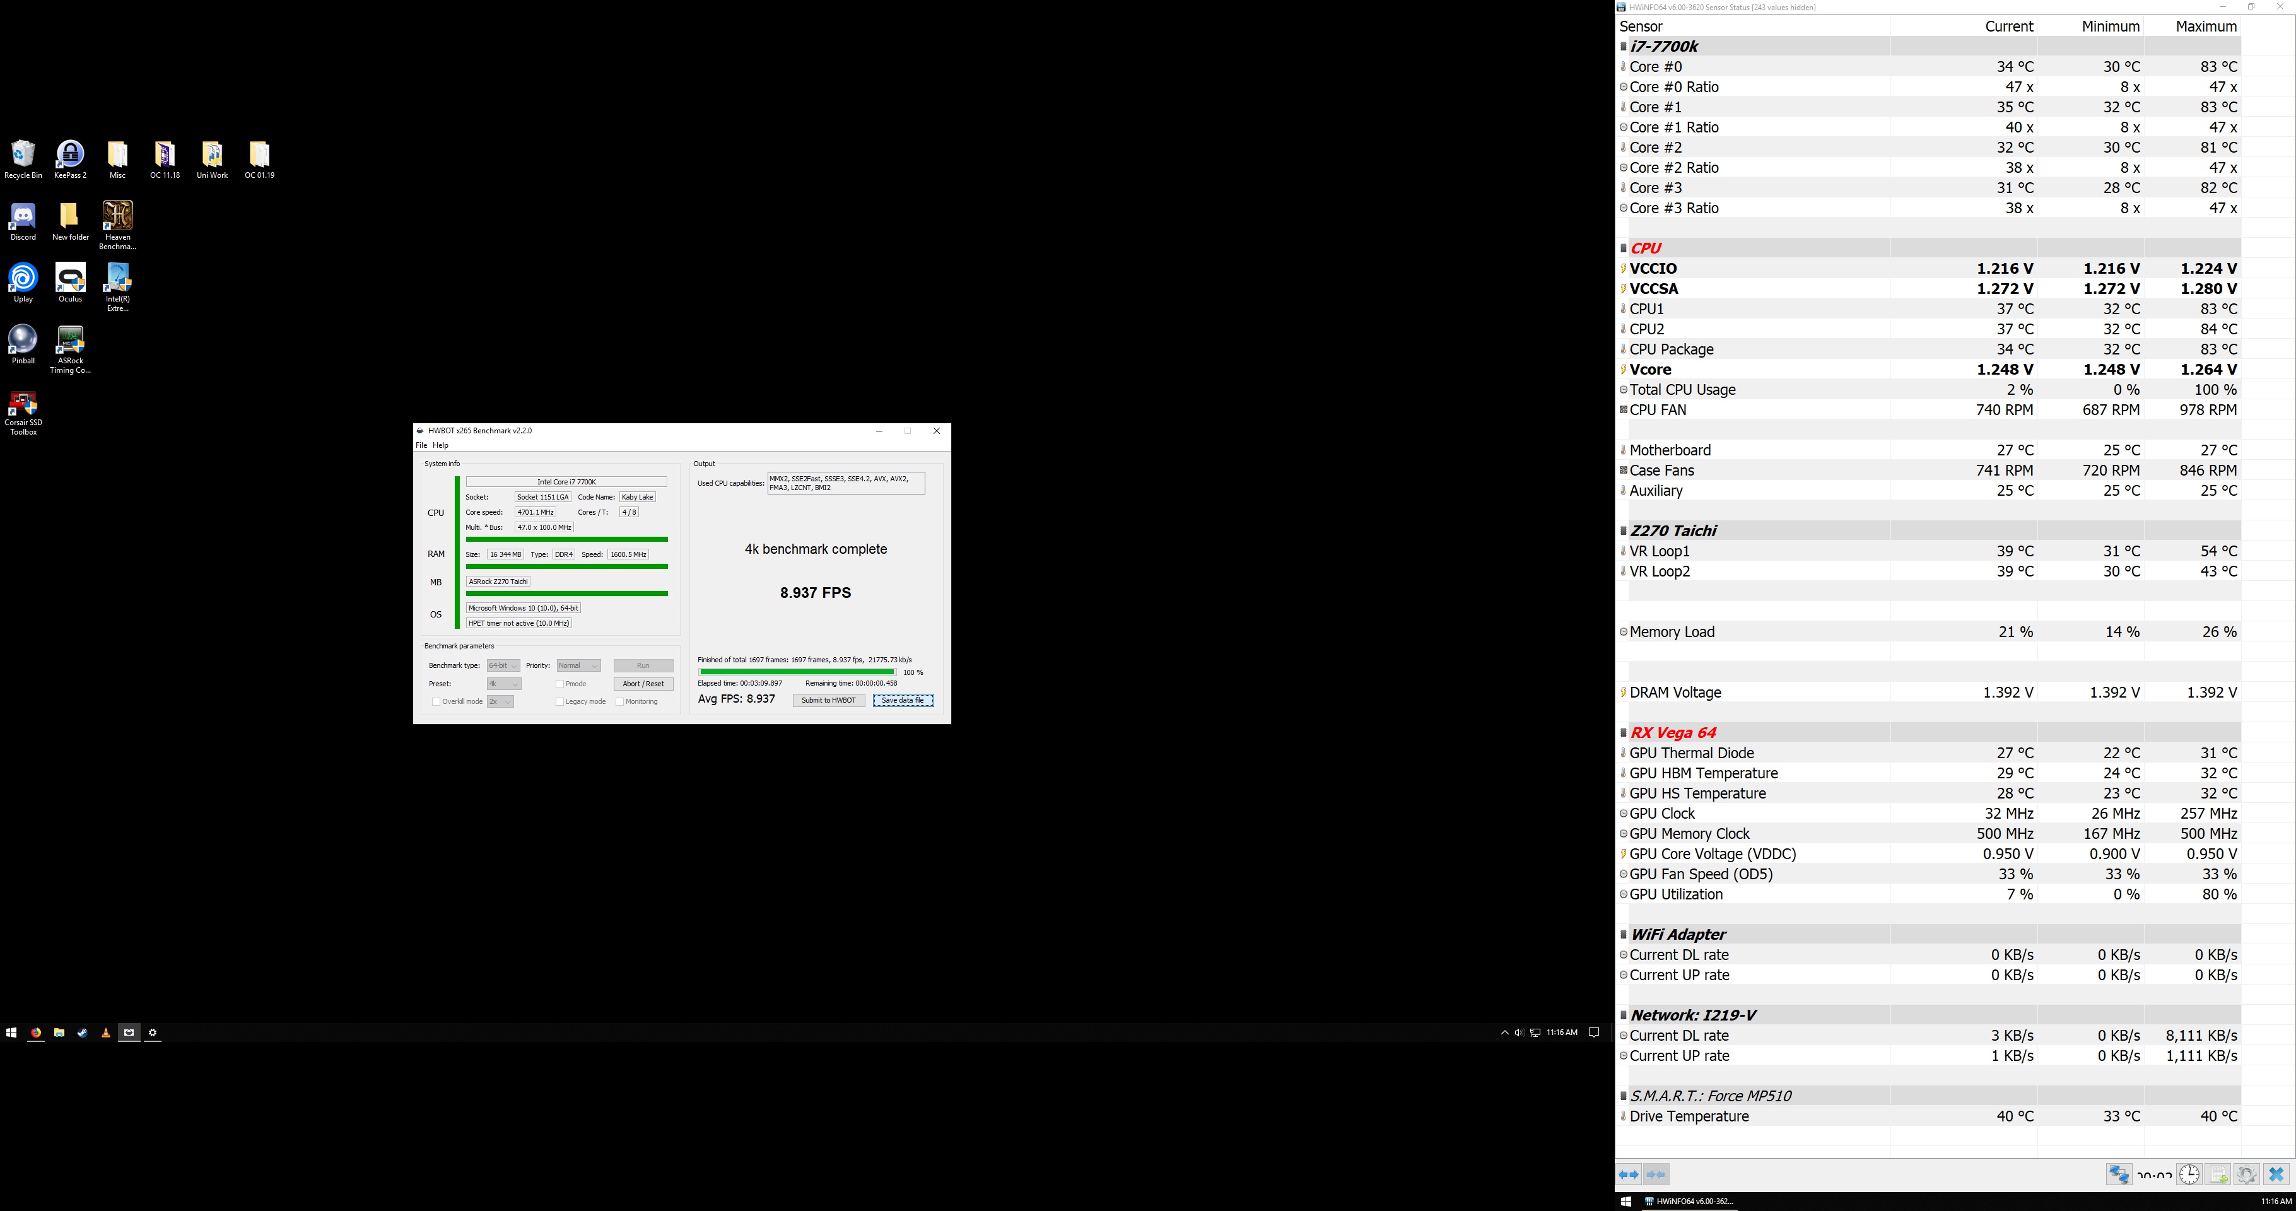Open VLC from the taskbar
2296x1211 pixels.
[x=105, y=1033]
